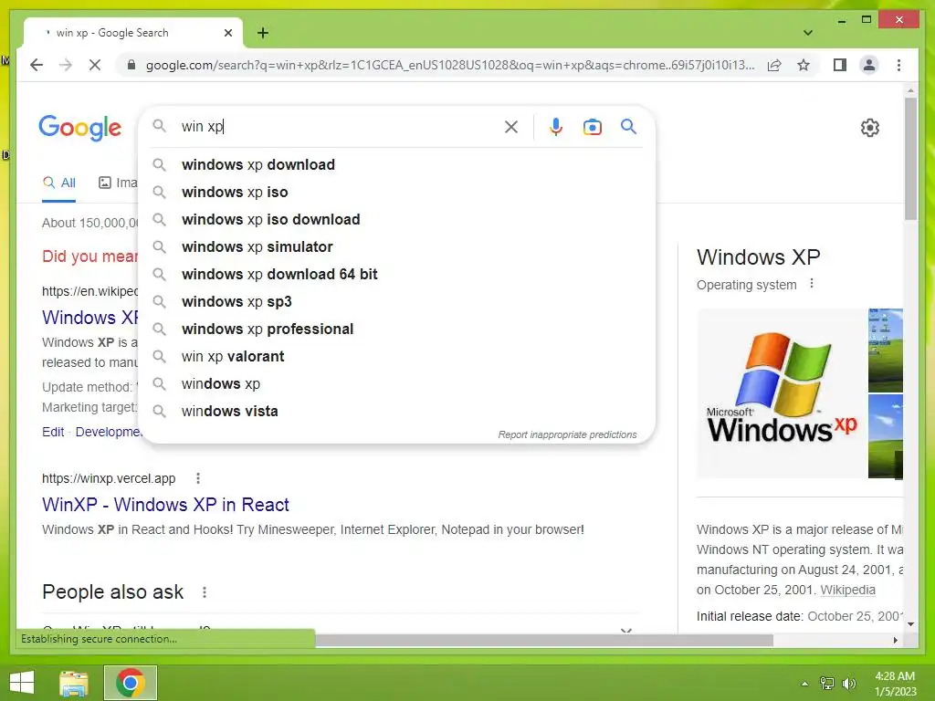Choose suggestion win xp valorant
This screenshot has height=701, width=935.
[396, 357]
